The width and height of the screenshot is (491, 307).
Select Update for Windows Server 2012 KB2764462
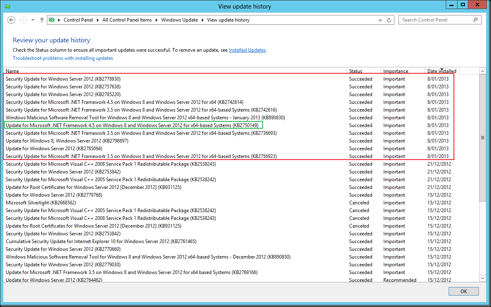[x=241, y=280]
